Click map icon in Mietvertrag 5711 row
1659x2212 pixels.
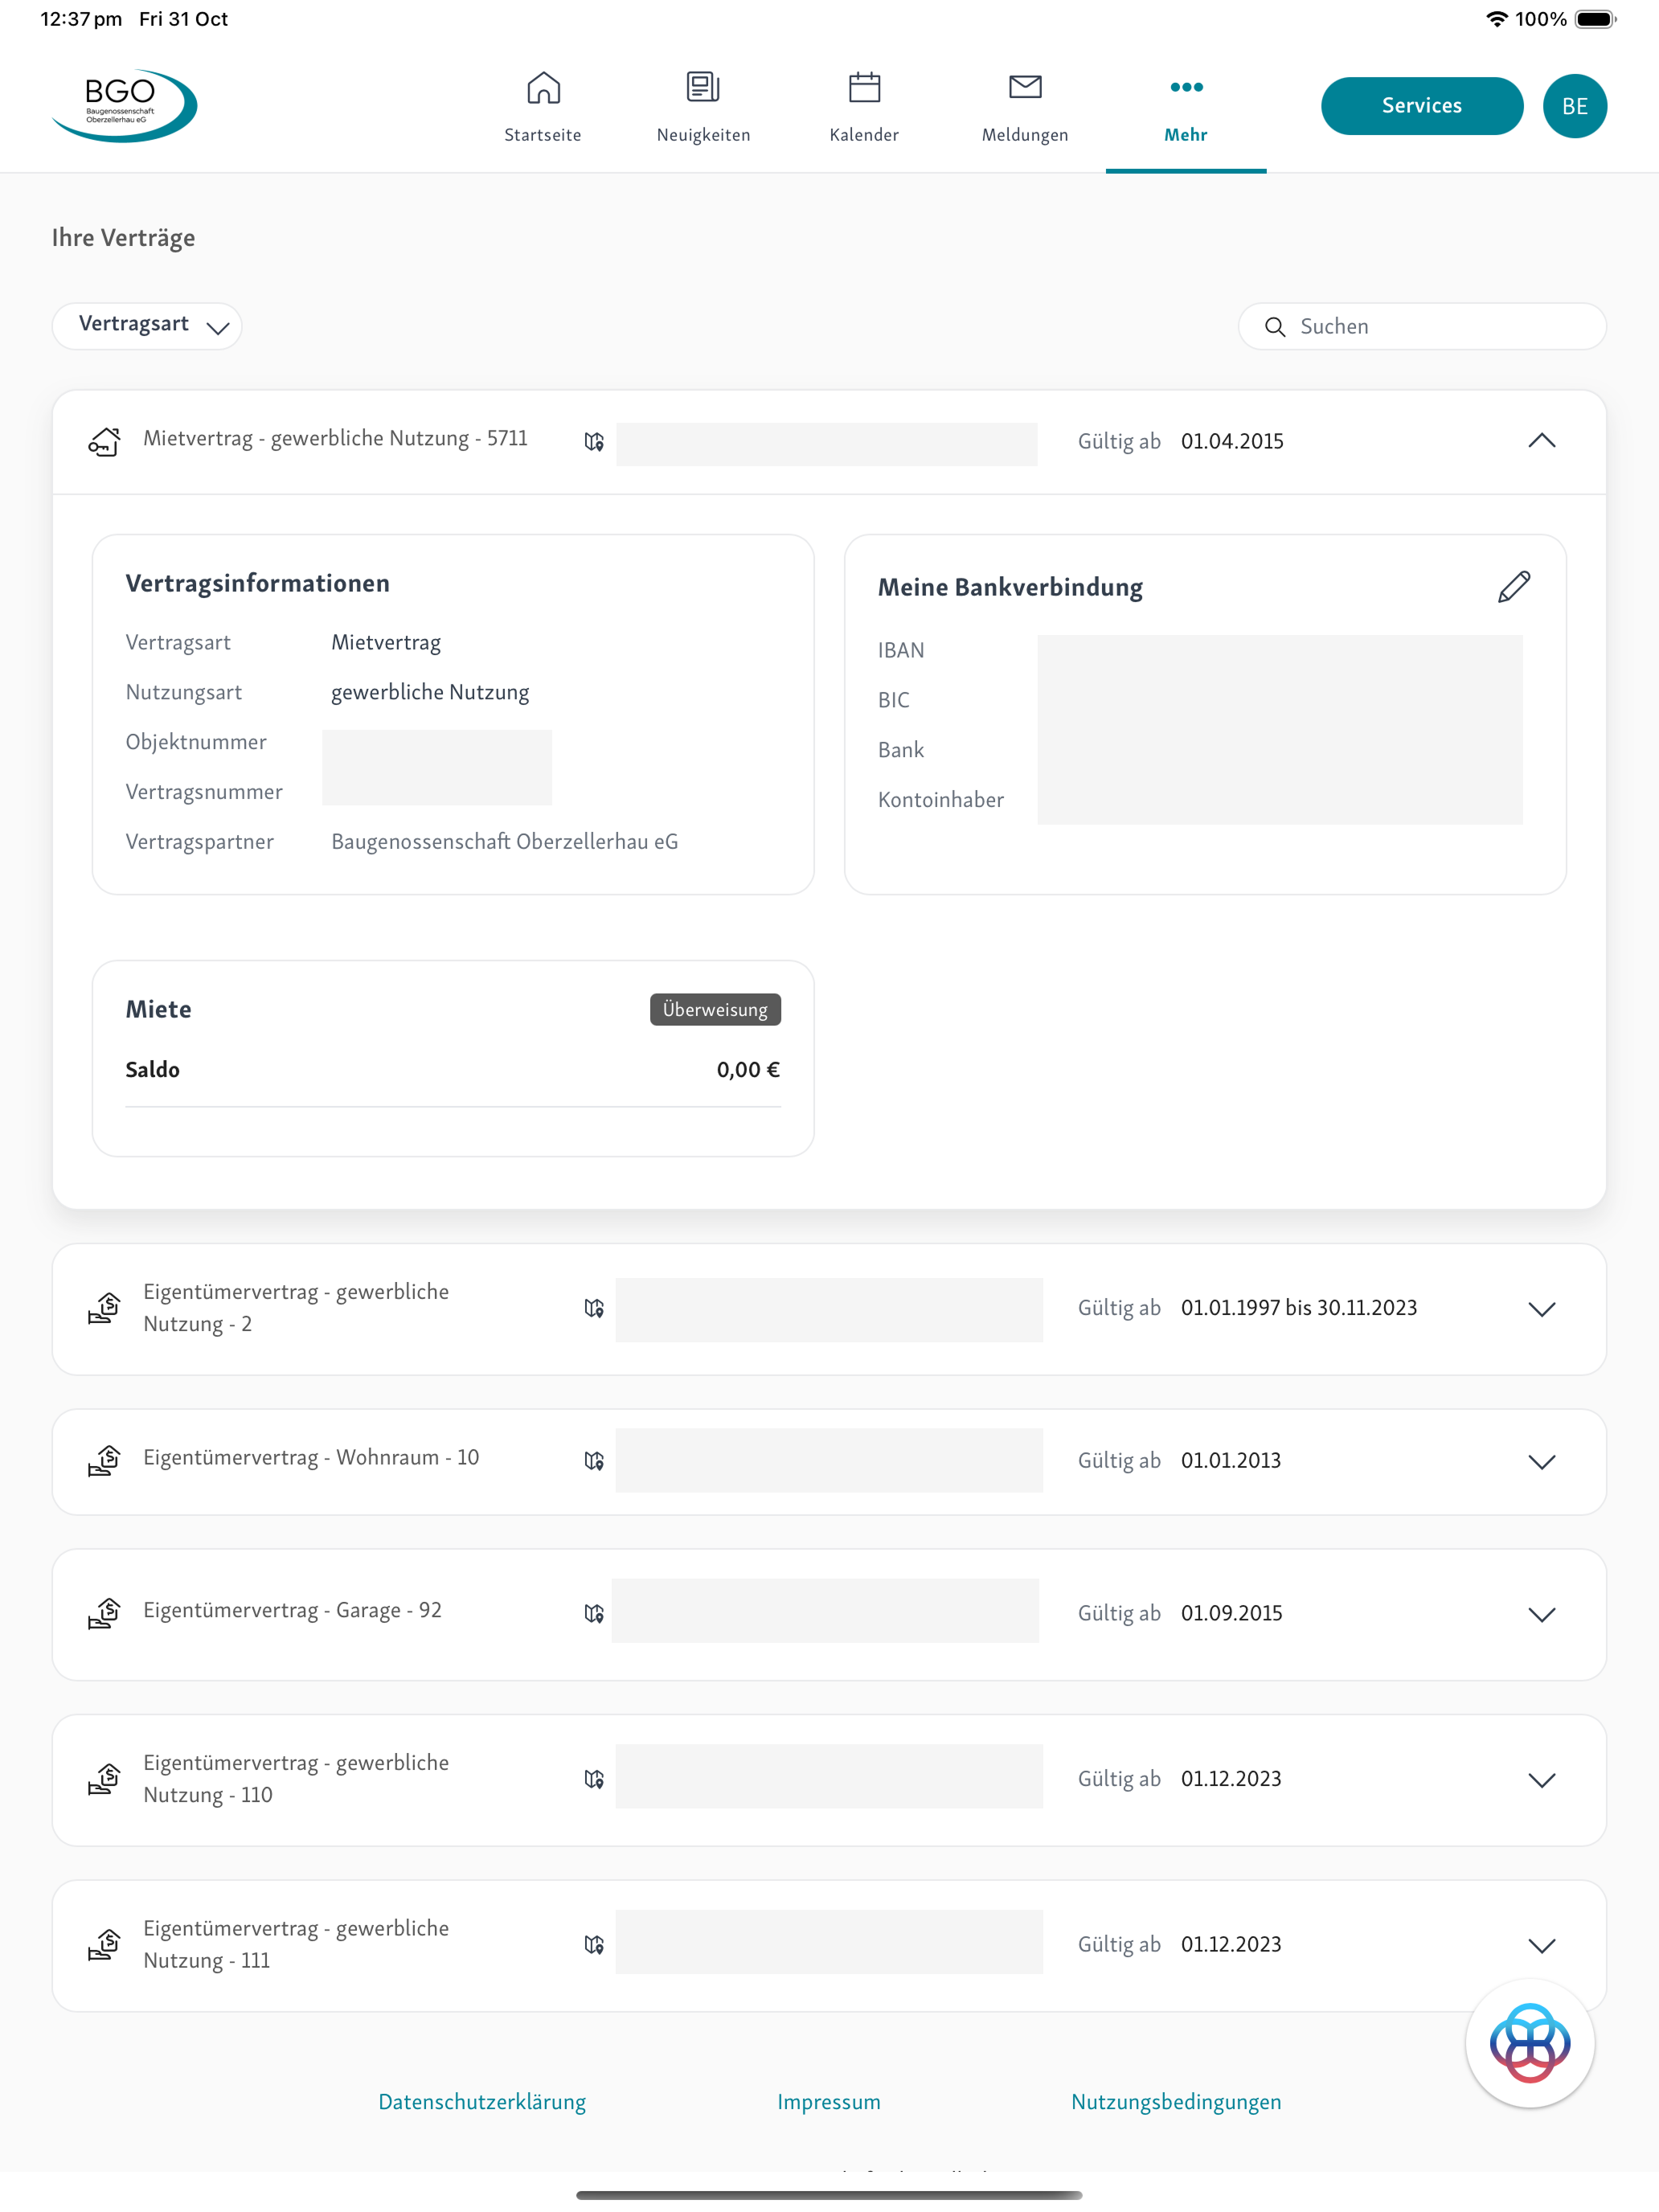click(594, 442)
